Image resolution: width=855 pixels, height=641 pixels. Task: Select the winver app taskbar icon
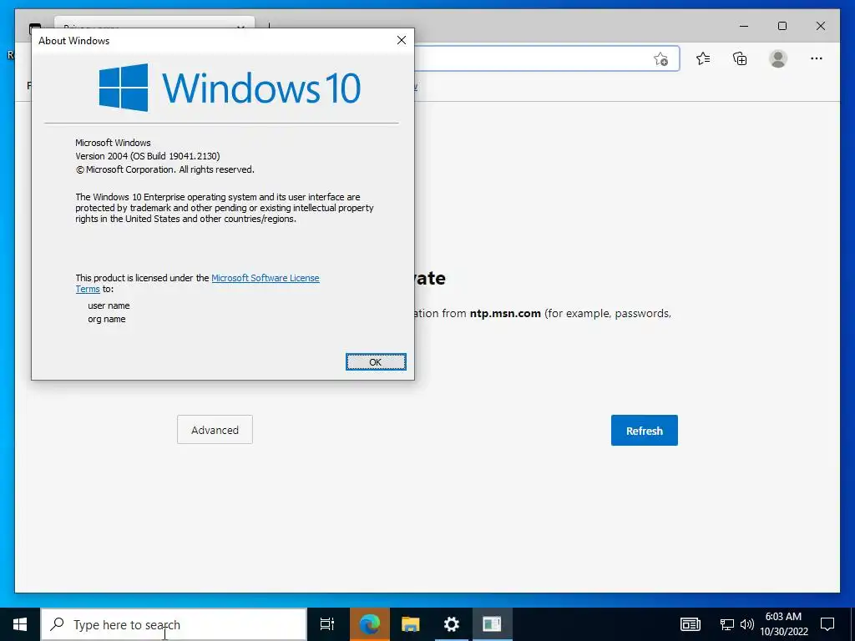point(492,624)
